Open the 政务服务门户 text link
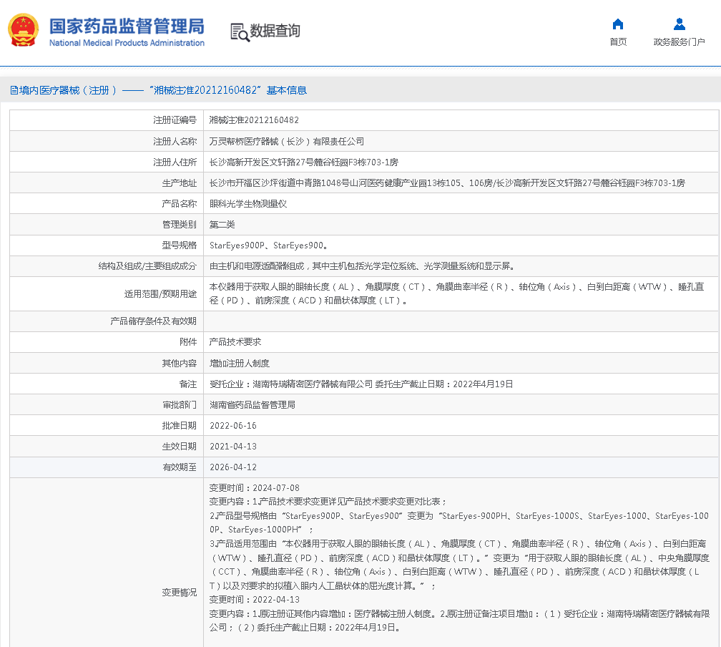The height and width of the screenshot is (647, 721). click(679, 42)
